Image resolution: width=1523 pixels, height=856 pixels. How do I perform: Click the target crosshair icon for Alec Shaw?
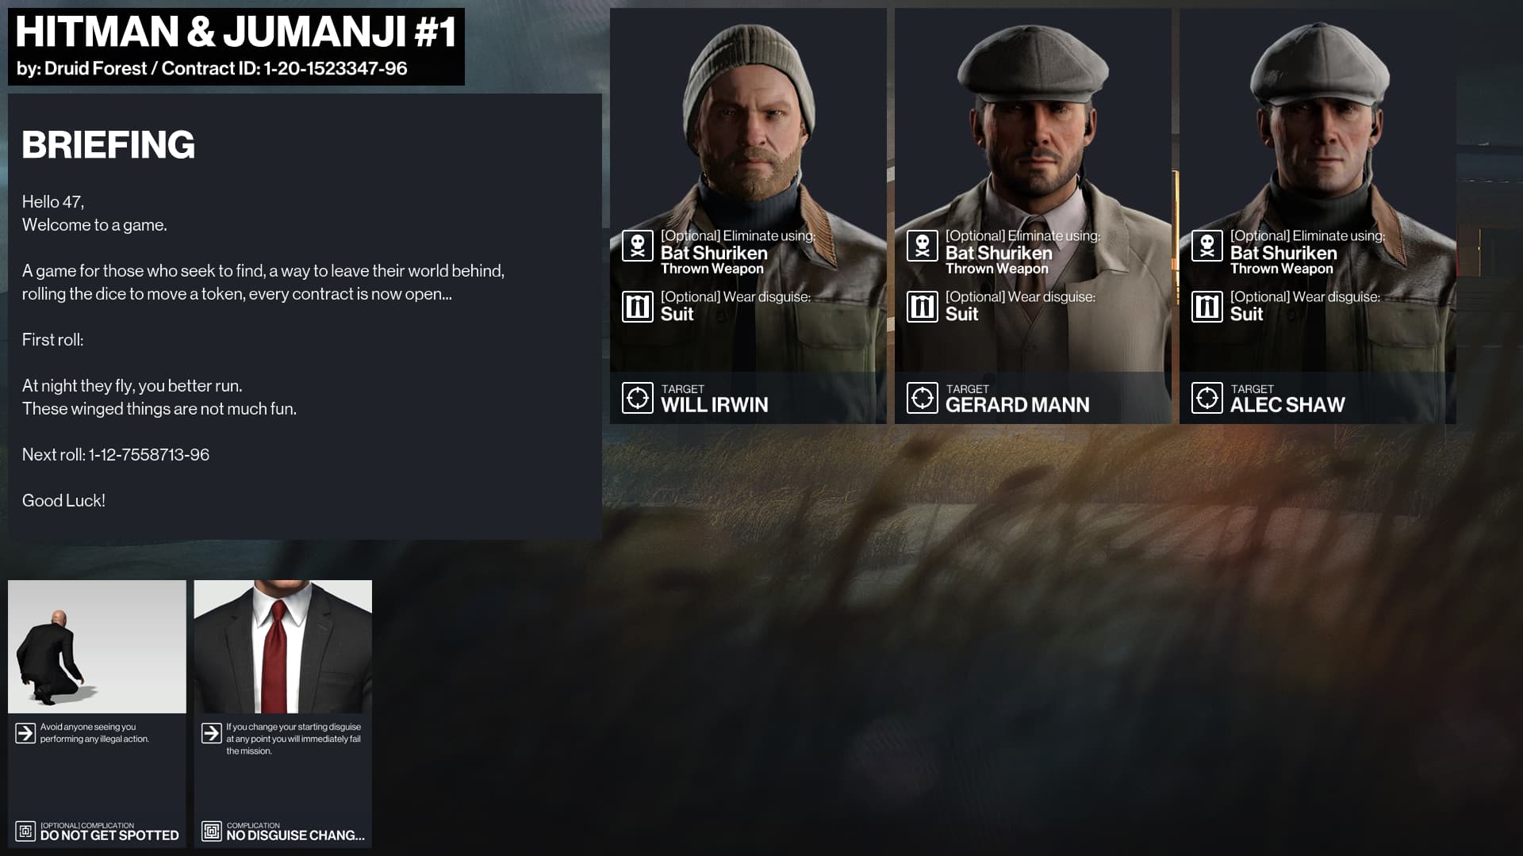pos(1207,398)
